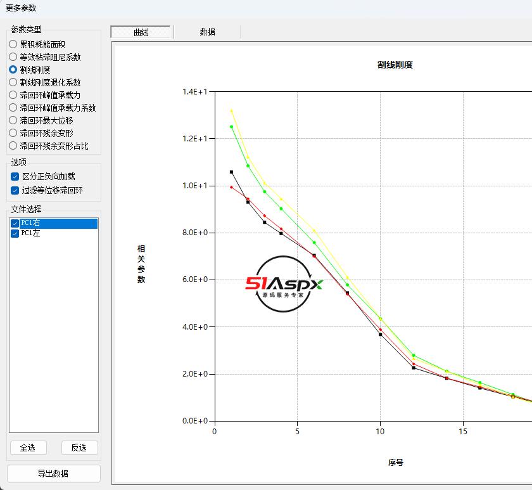Click the y-axis tick 1.0E+1
Image resolution: width=532 pixels, height=490 pixels.
pyautogui.click(x=195, y=186)
